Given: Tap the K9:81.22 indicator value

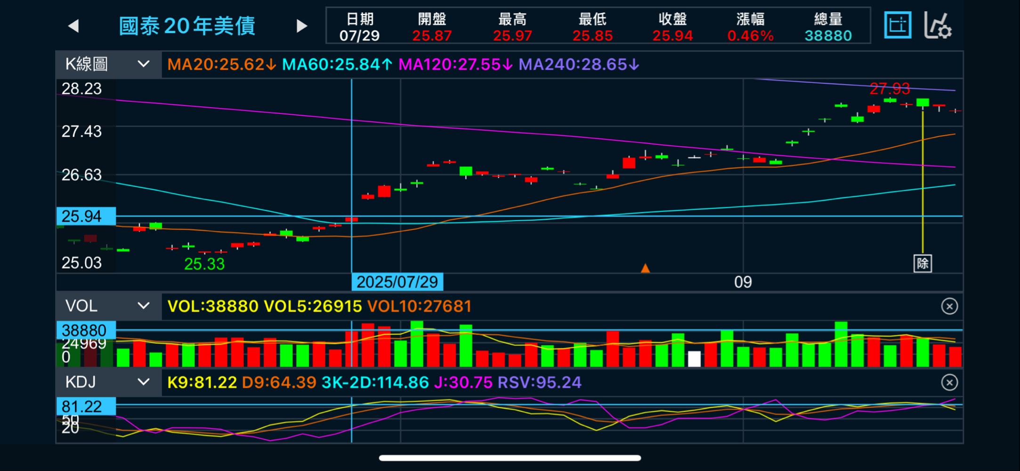Looking at the screenshot, I should point(202,383).
